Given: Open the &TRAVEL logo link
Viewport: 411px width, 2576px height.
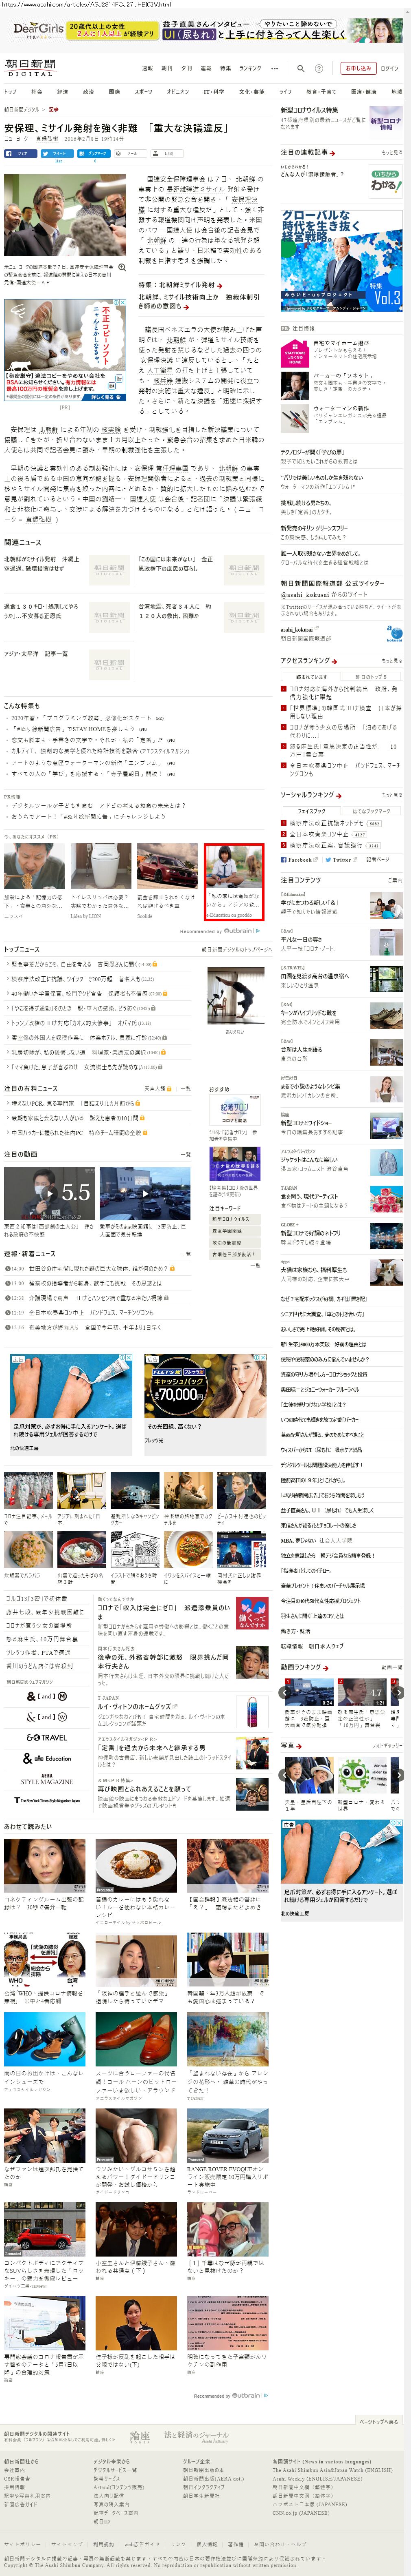Looking at the screenshot, I should click(46, 1737).
